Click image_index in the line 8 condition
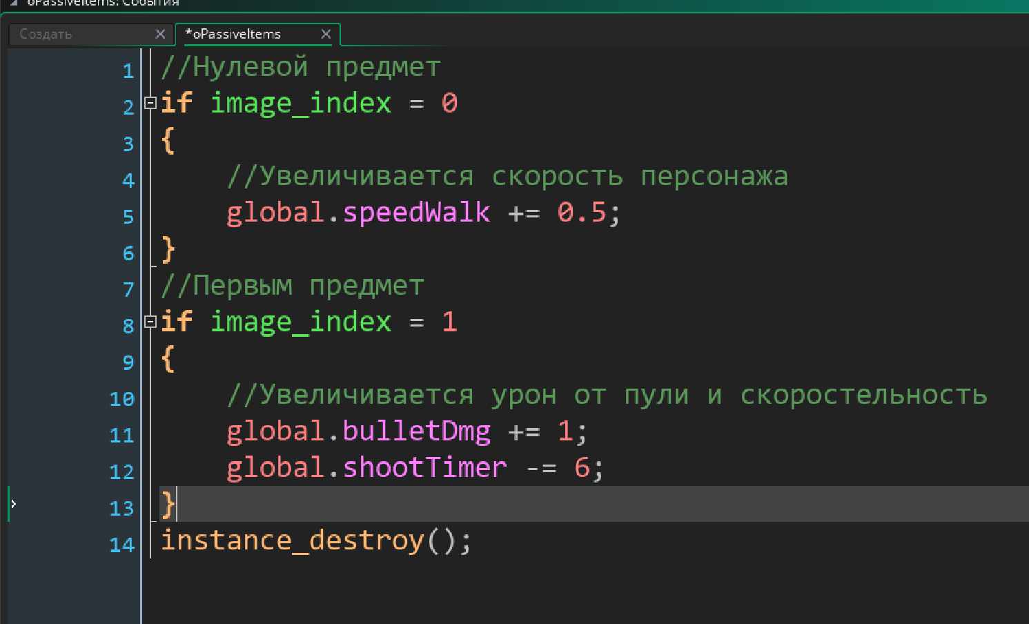 pos(300,322)
